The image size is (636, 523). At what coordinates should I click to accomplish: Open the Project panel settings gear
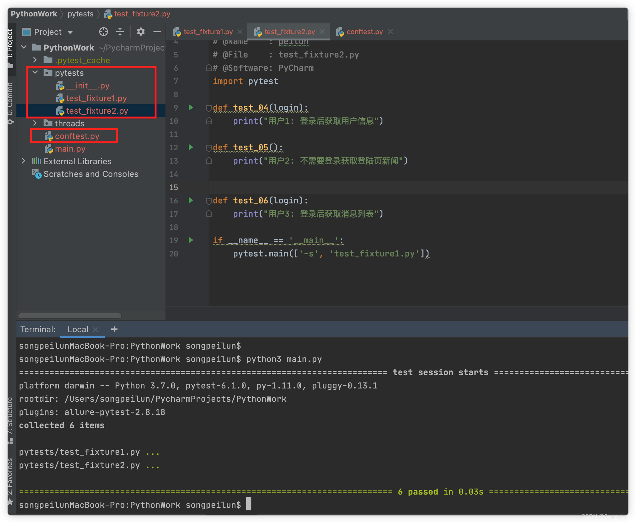tap(141, 32)
